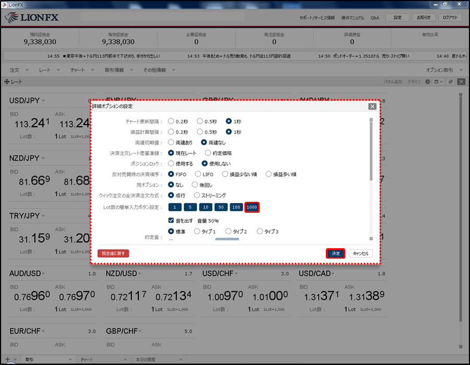
Task: Uncheck the 音を出す checkbox
Action: click(171, 221)
